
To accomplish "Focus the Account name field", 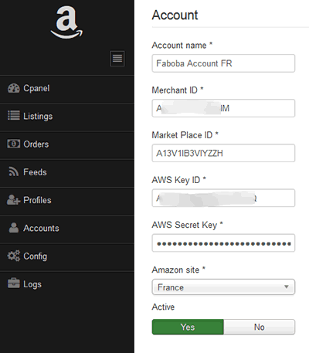I will (223, 63).
